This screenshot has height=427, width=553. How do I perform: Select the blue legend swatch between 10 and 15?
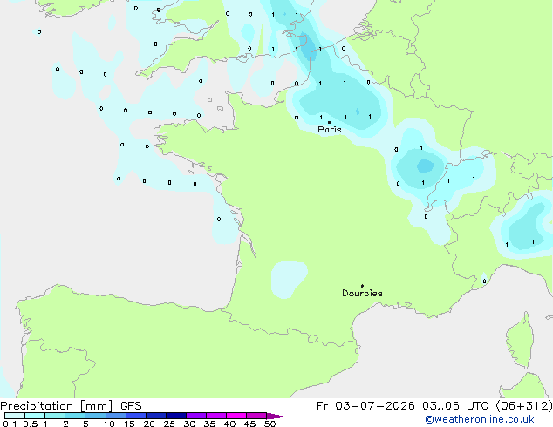coord(116,416)
